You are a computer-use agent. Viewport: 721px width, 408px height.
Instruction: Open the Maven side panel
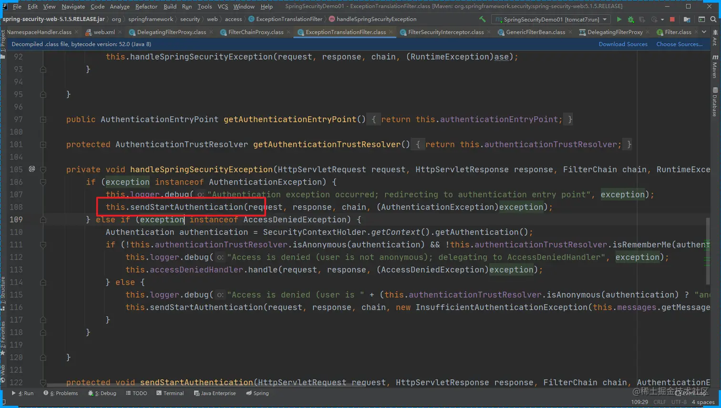[715, 67]
